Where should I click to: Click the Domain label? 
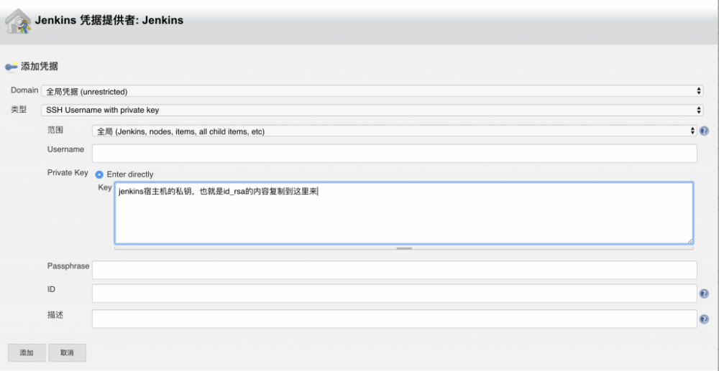point(24,90)
